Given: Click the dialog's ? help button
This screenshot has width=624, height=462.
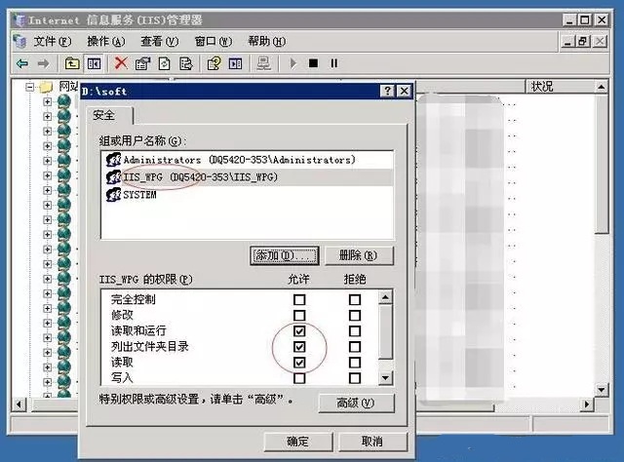Looking at the screenshot, I should (387, 91).
